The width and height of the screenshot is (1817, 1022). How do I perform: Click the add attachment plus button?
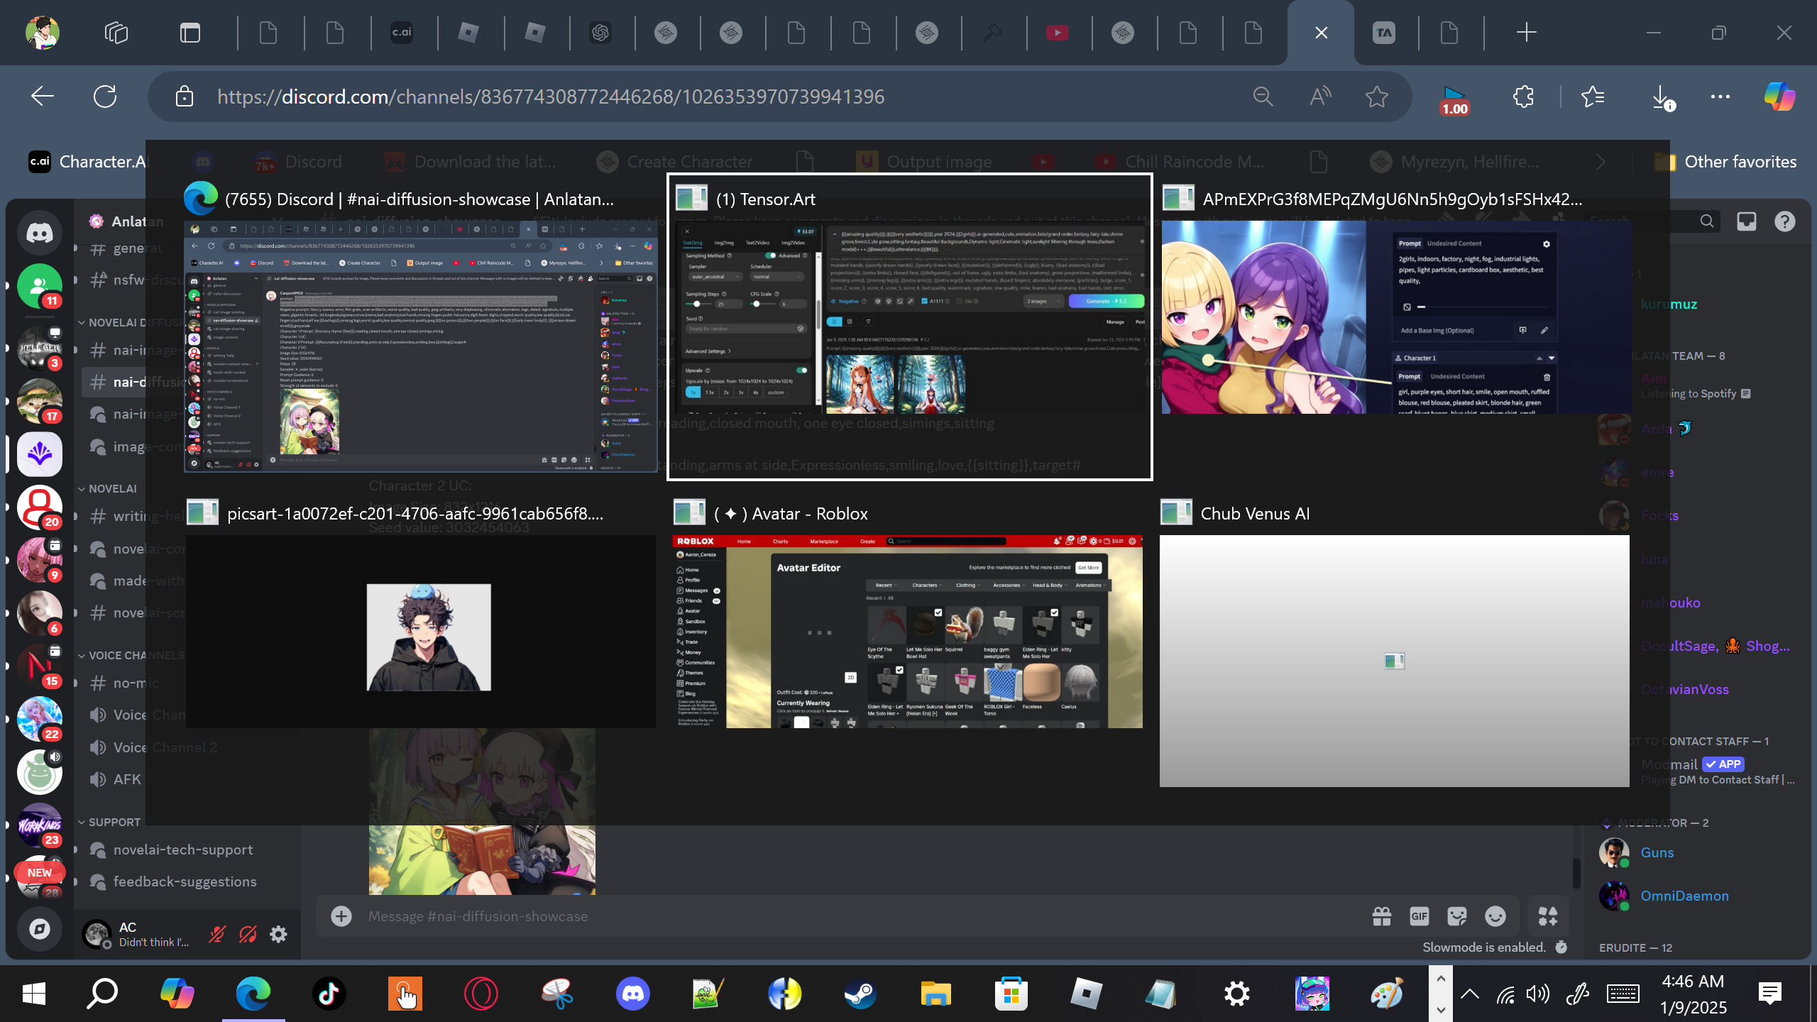pos(341,916)
